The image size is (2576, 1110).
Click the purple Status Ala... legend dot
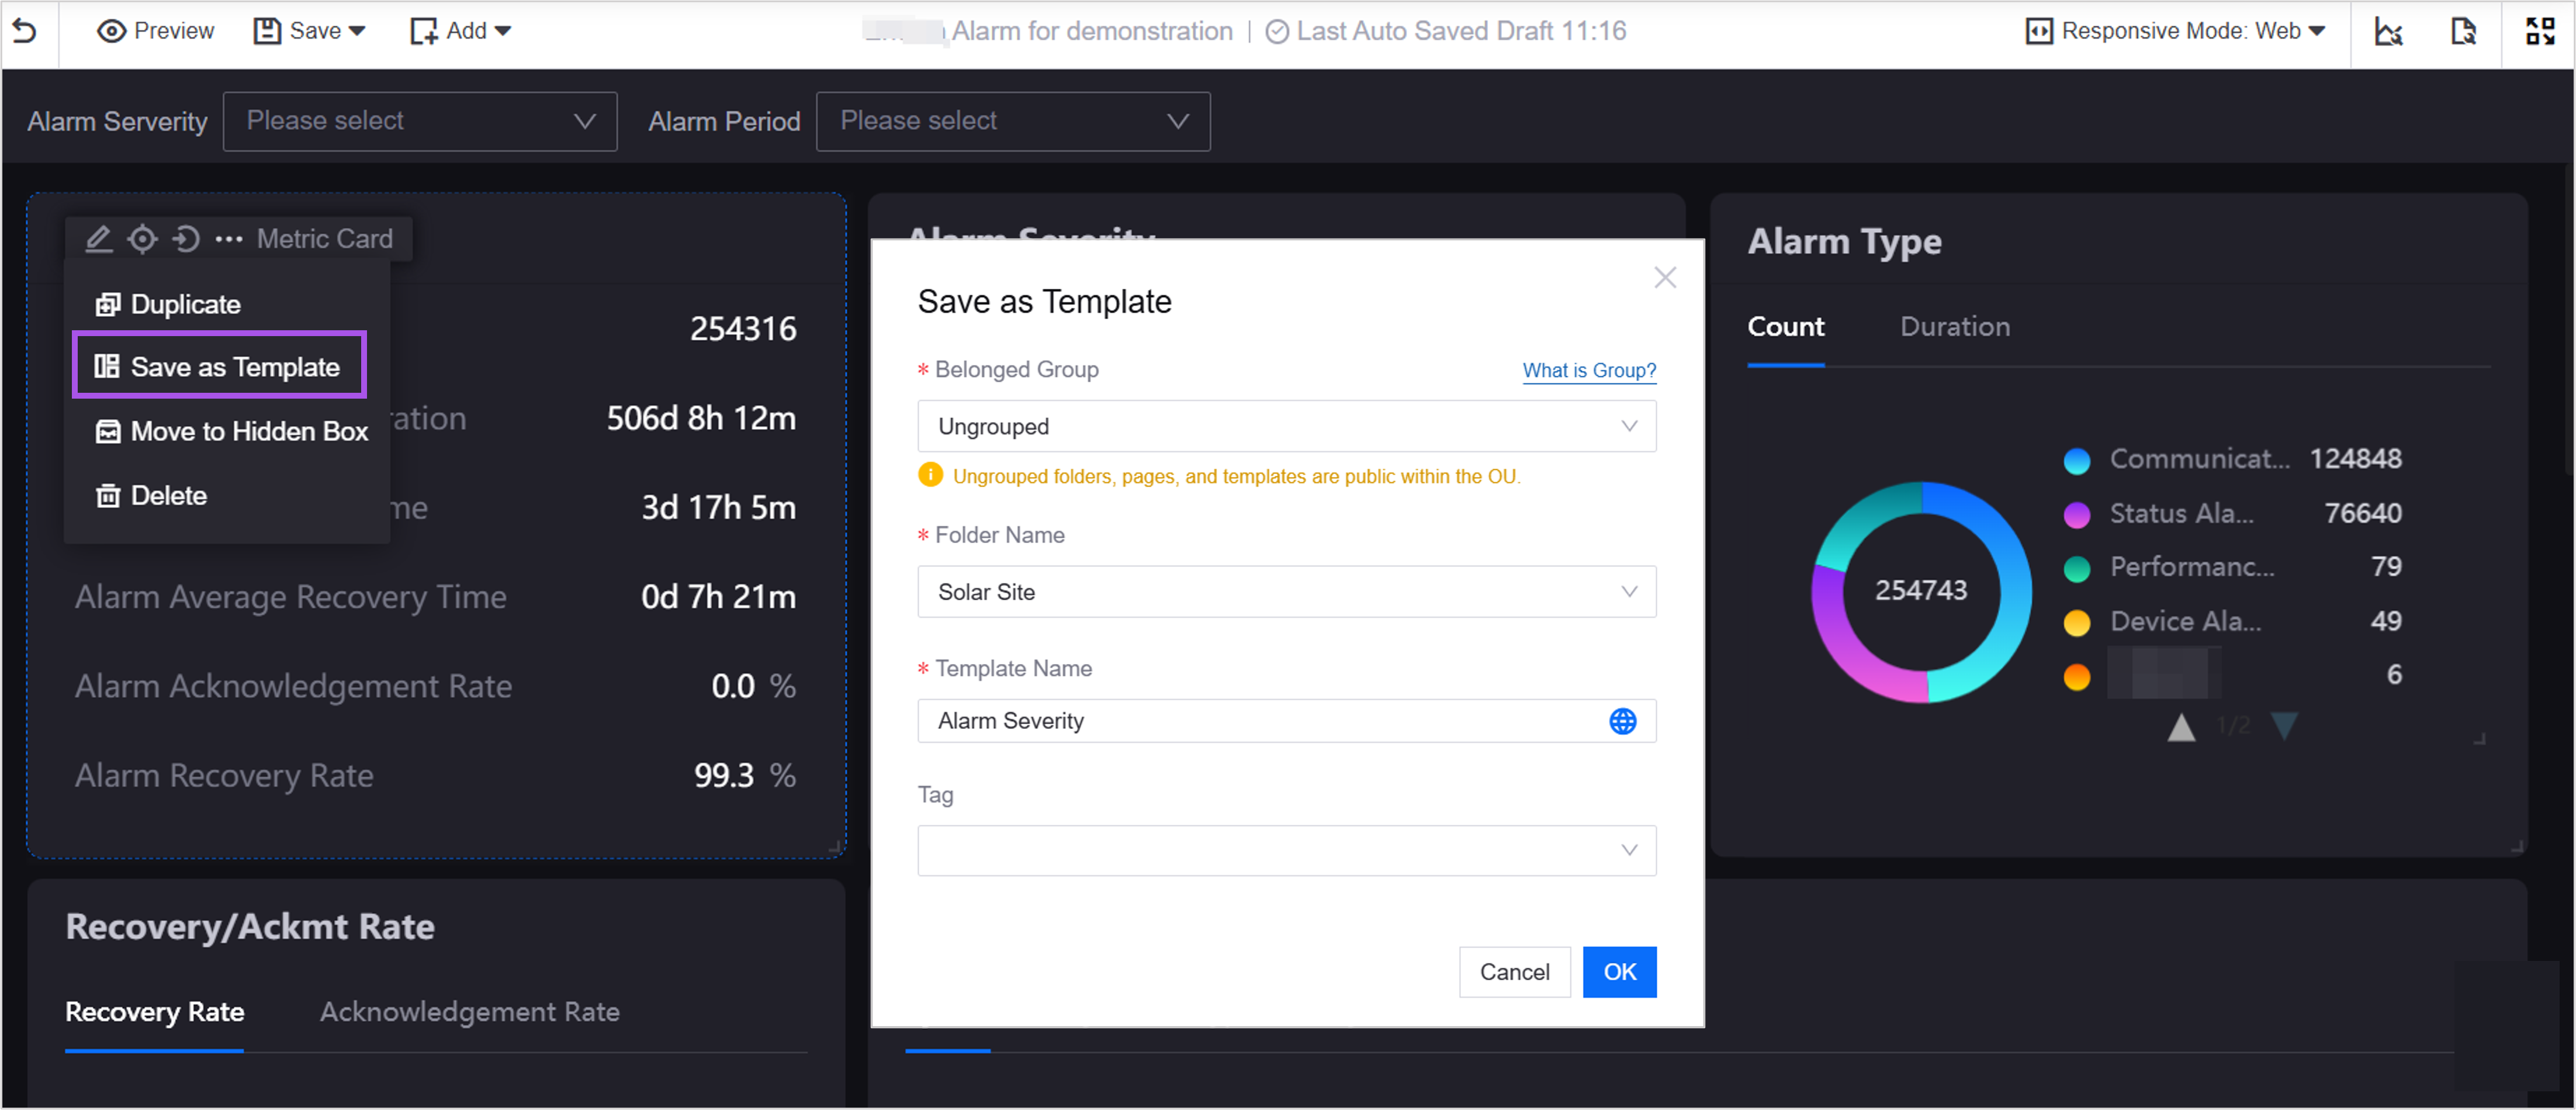pos(2077,515)
